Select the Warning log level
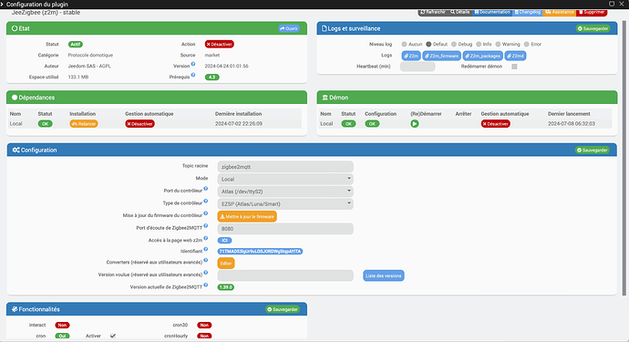This screenshot has height=342, width=629. [498, 44]
